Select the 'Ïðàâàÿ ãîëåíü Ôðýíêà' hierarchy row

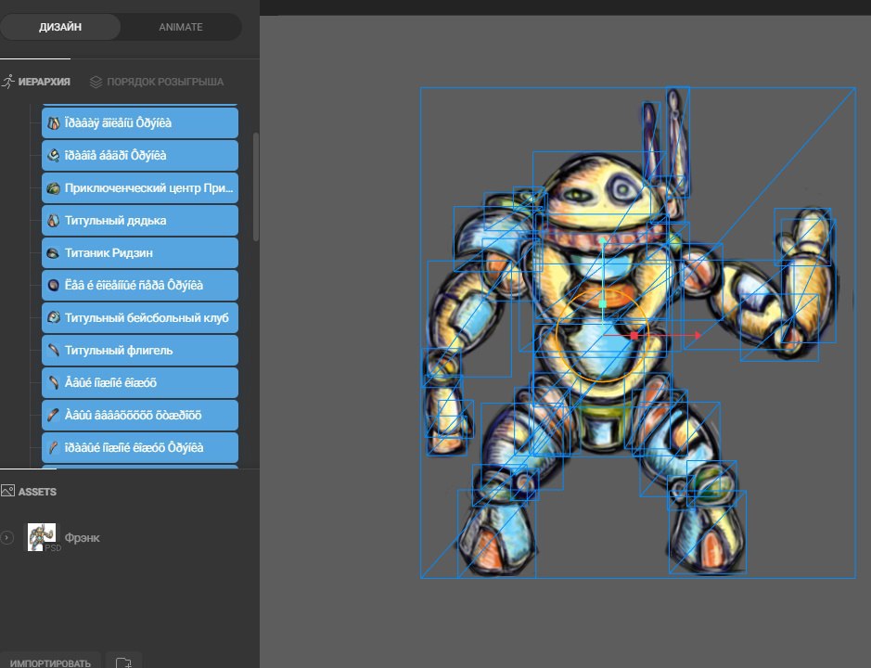140,122
